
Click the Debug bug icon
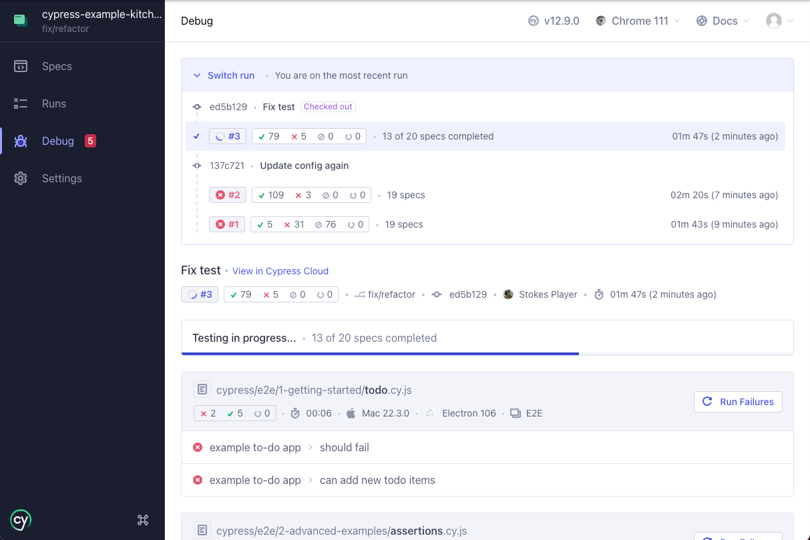point(21,141)
